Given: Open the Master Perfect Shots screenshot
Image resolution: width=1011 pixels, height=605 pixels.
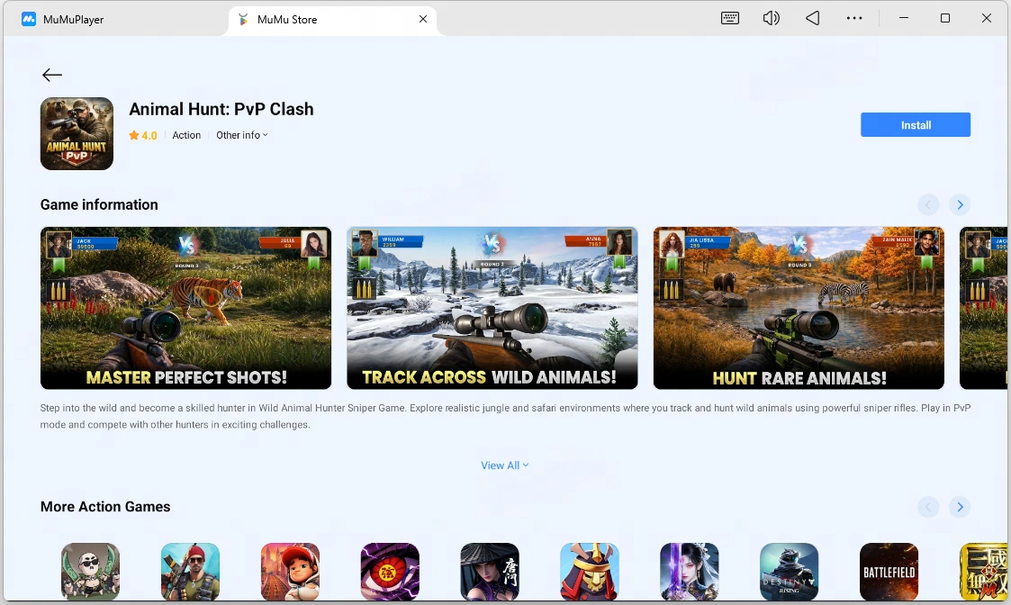Looking at the screenshot, I should (x=185, y=308).
